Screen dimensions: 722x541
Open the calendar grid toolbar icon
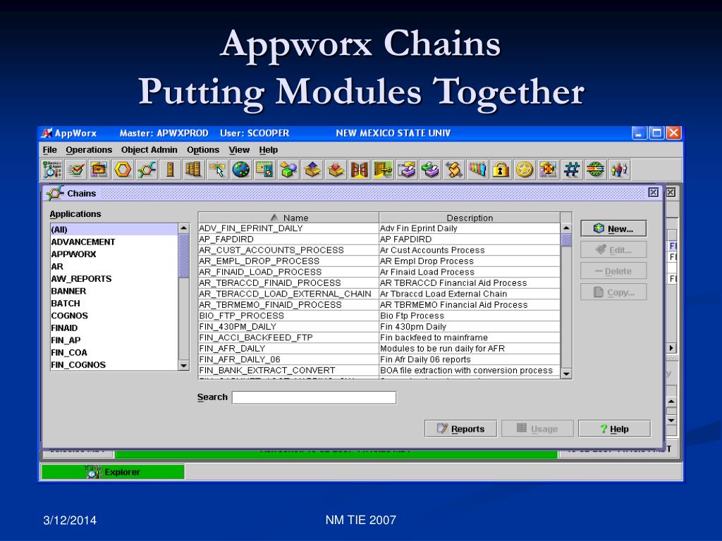264,170
